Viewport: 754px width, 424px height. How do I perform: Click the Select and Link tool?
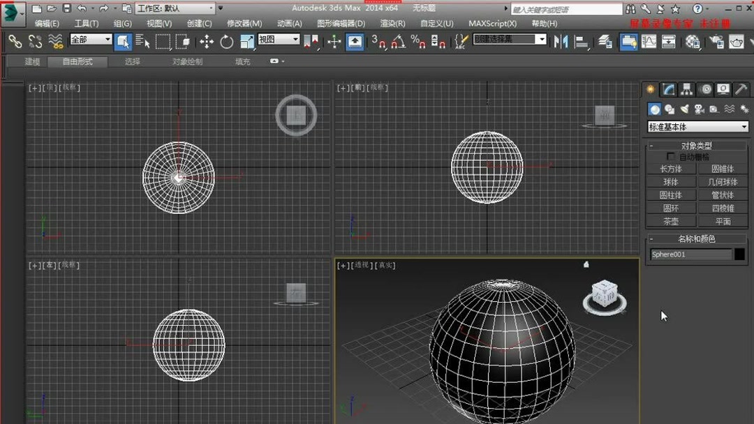click(x=15, y=43)
